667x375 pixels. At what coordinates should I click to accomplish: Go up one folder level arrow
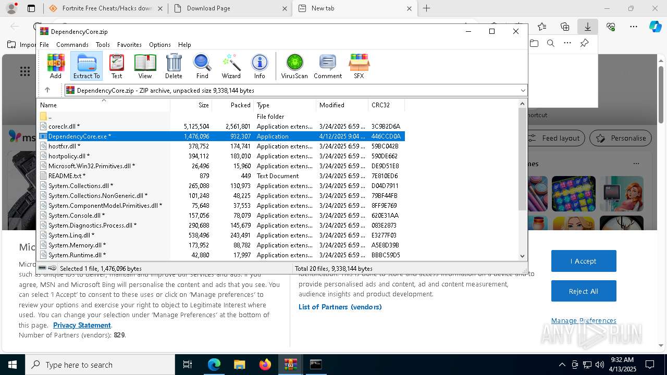coord(47,90)
